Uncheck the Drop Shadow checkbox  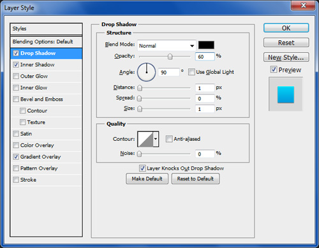click(16, 53)
